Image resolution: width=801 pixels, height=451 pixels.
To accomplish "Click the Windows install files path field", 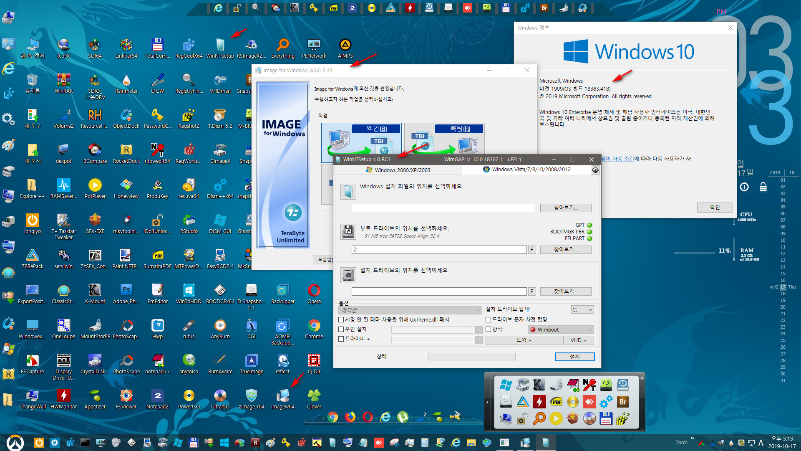I will coord(443,208).
